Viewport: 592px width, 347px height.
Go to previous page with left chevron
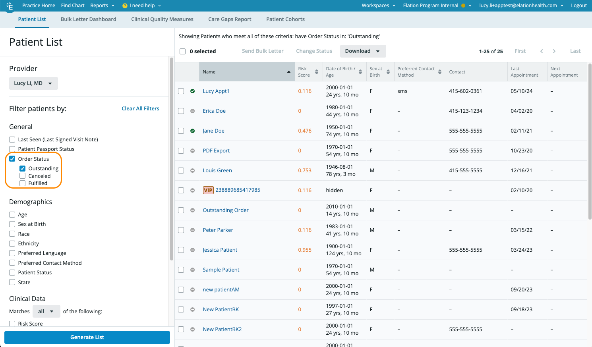click(x=542, y=51)
